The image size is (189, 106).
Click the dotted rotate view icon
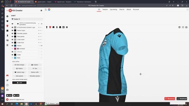point(183,27)
